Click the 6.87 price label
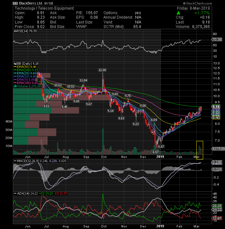The height and width of the screenshot is (229, 225). click(x=161, y=146)
